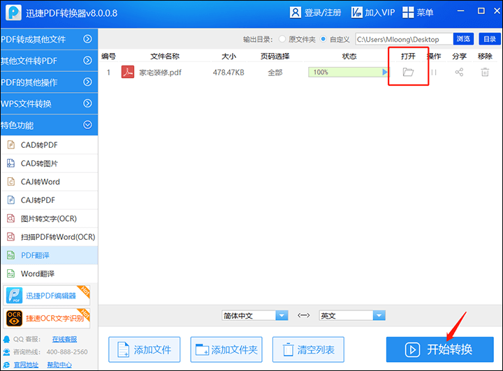This screenshot has width=503, height=371.
Task: Click 浏览 browse button
Action: [x=463, y=39]
